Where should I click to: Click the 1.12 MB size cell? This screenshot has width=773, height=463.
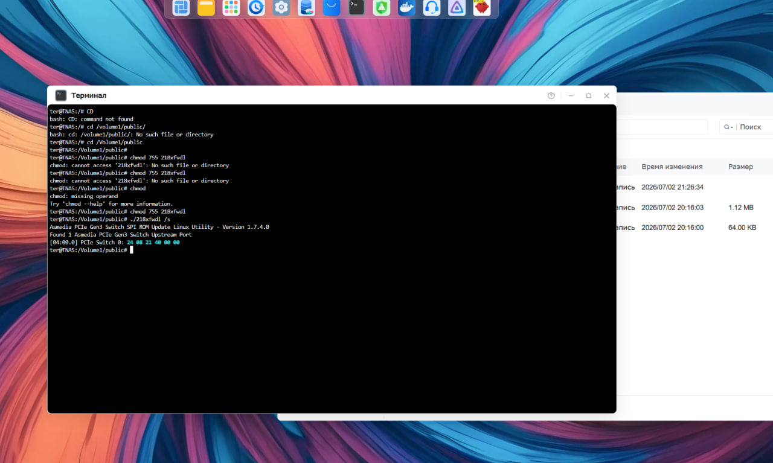pyautogui.click(x=741, y=207)
